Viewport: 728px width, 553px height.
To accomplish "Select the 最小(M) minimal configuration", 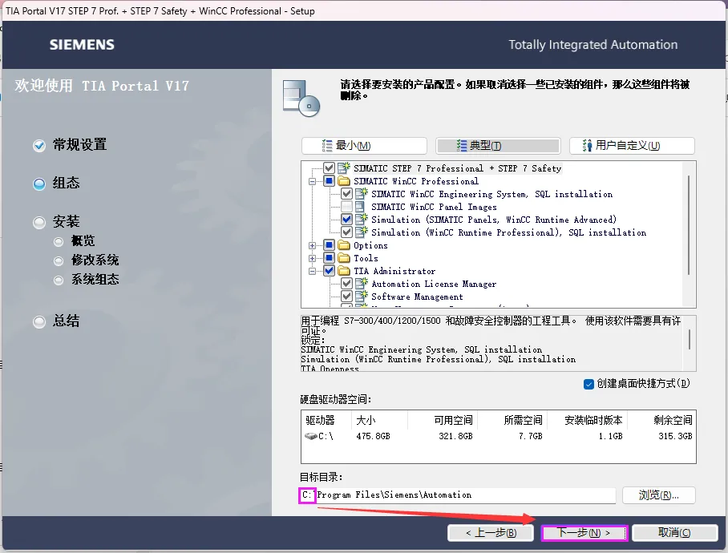I will click(364, 146).
